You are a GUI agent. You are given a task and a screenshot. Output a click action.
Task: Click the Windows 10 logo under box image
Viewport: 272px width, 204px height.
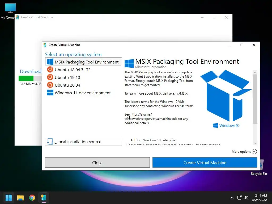point(226,125)
